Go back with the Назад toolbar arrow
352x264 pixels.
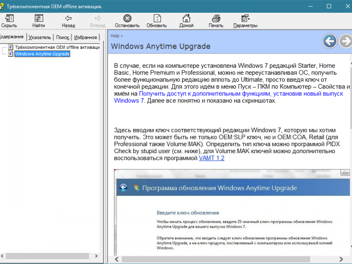[x=68, y=18]
